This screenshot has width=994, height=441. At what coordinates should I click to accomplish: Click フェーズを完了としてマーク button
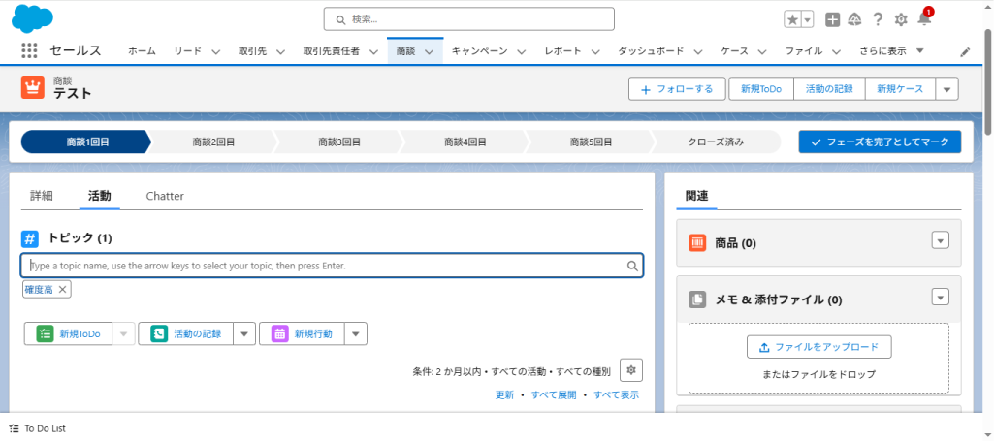point(880,142)
